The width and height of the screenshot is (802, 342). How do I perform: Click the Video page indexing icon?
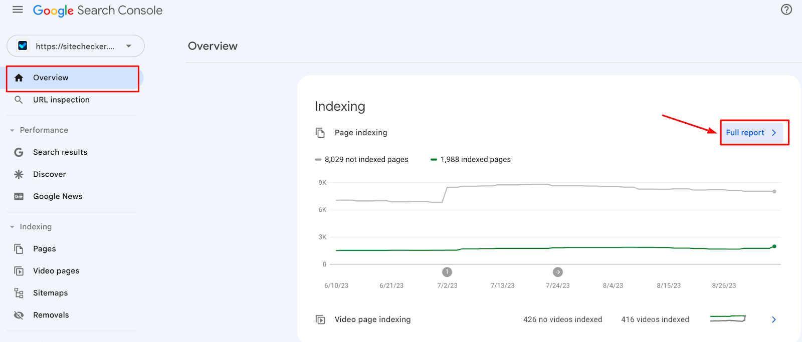(320, 319)
